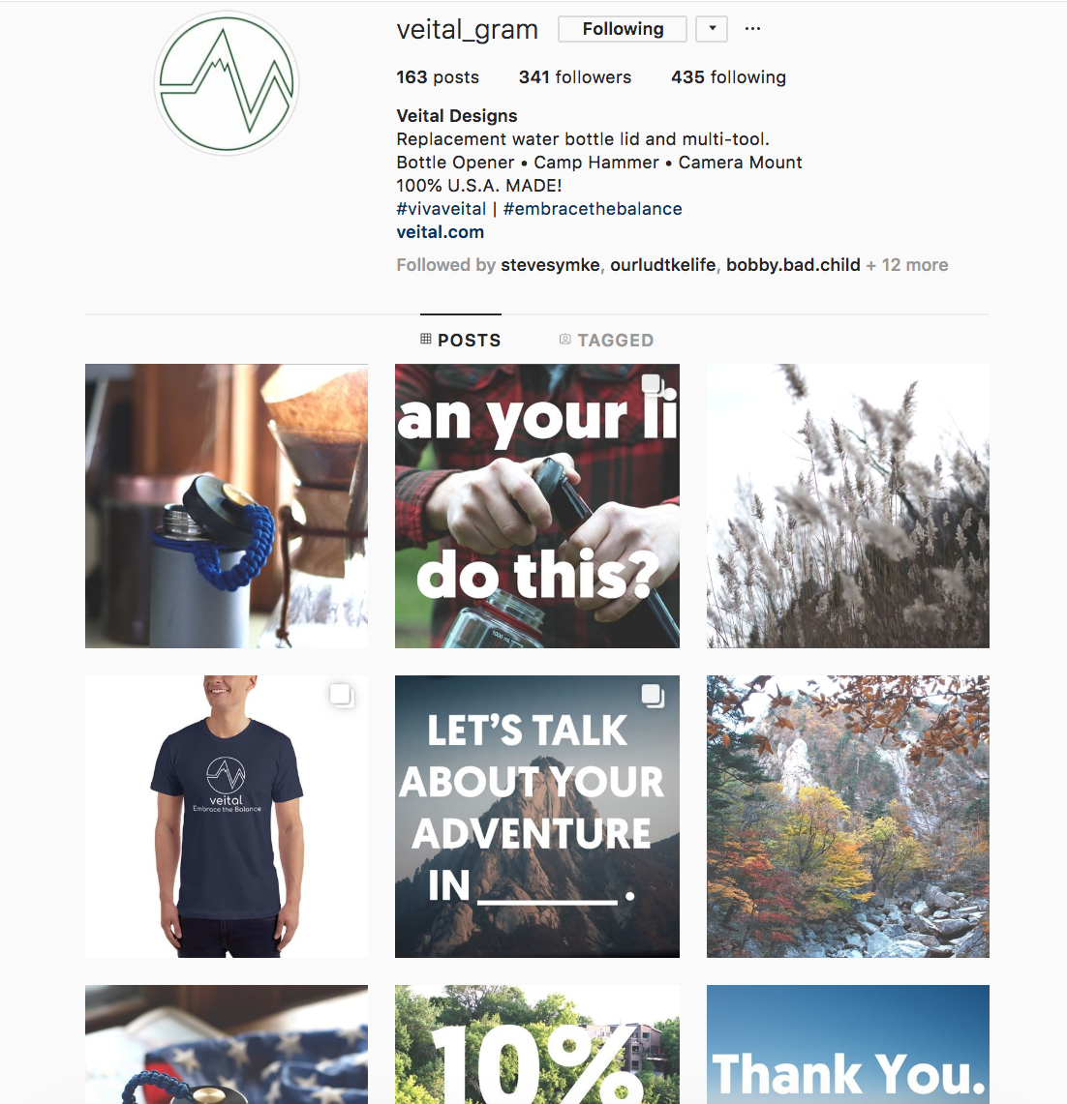Show the '+ 12 more' mutual followers

click(x=907, y=265)
